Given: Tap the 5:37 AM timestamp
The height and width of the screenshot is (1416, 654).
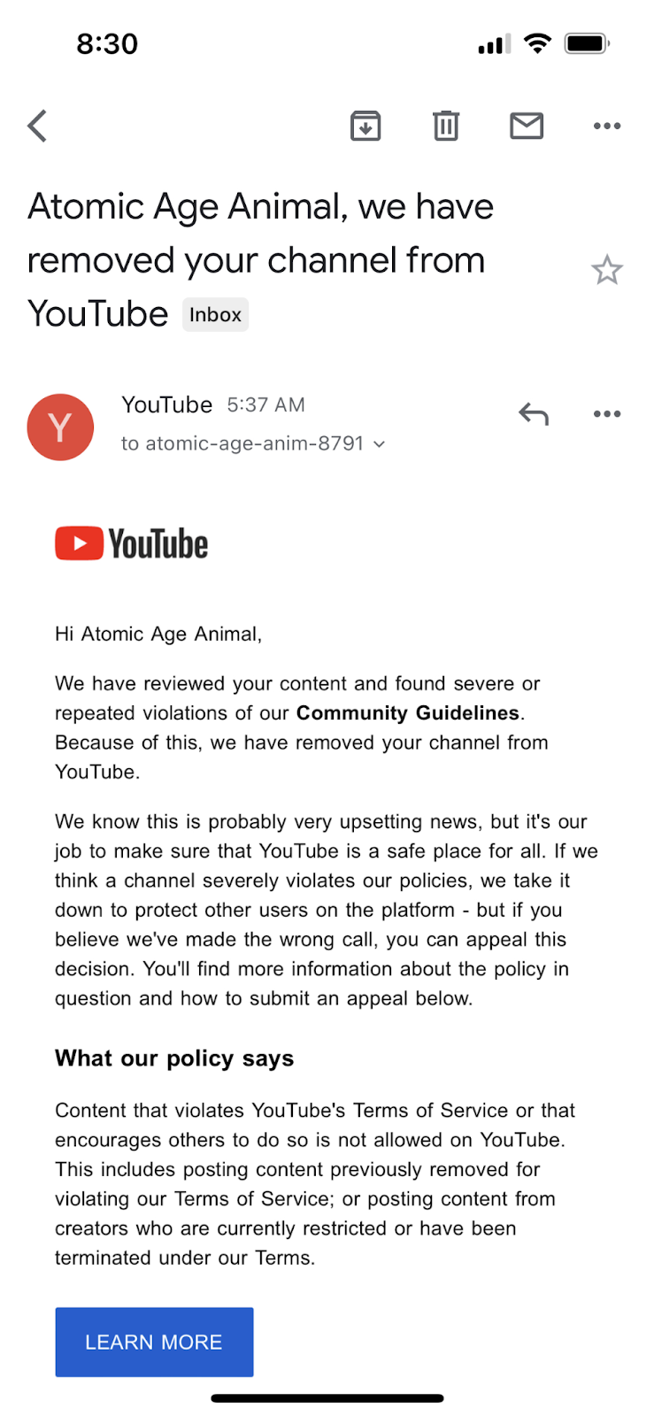Looking at the screenshot, I should coord(265,405).
